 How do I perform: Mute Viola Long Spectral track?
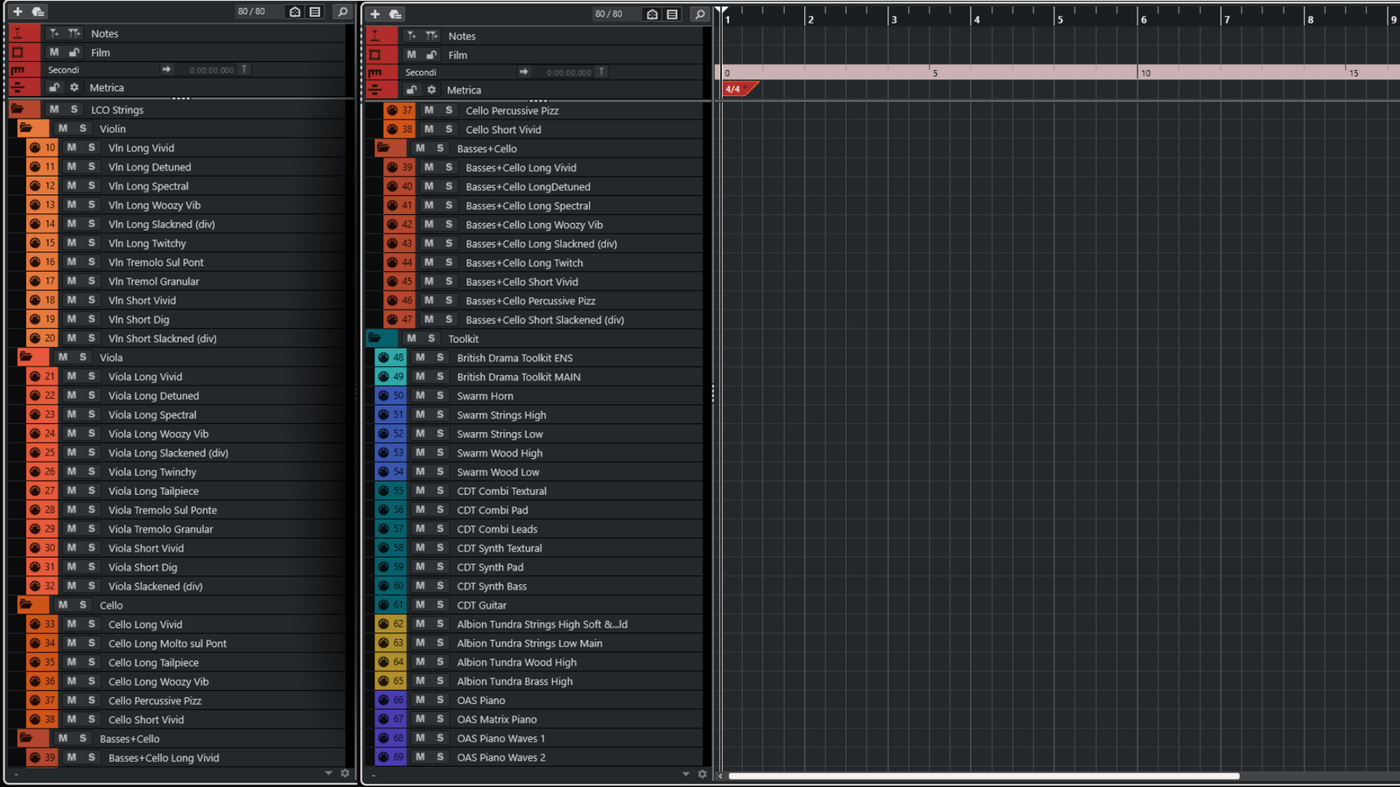point(72,414)
